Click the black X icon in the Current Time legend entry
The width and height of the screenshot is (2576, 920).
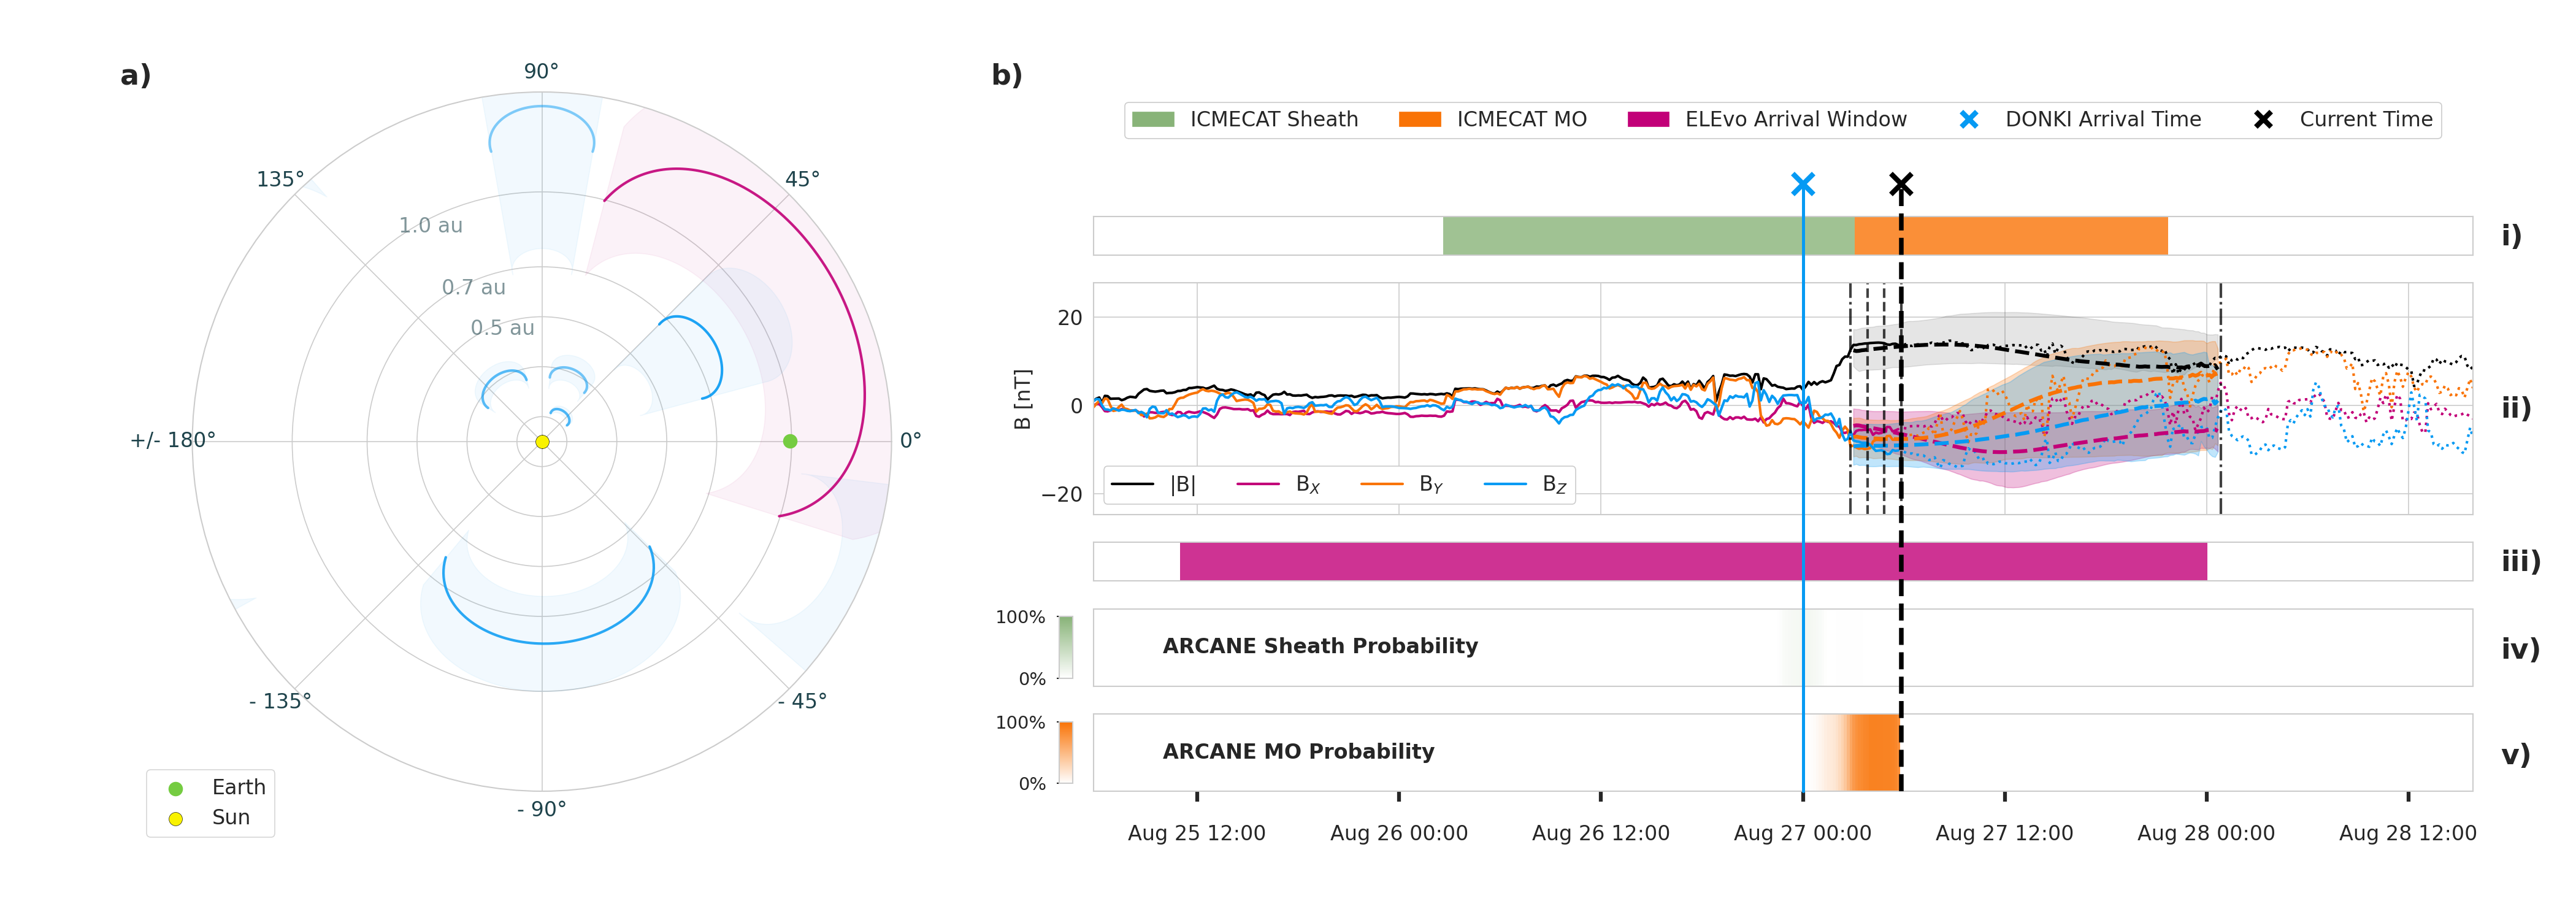tap(2263, 119)
